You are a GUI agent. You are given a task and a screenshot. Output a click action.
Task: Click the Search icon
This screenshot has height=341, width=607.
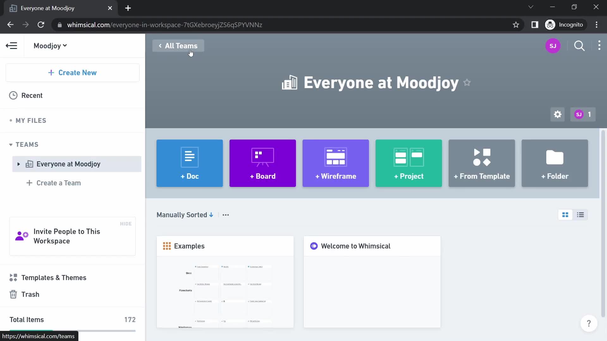pyautogui.click(x=580, y=46)
